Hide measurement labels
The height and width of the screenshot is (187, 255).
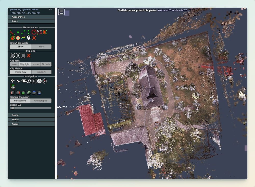[41, 47]
